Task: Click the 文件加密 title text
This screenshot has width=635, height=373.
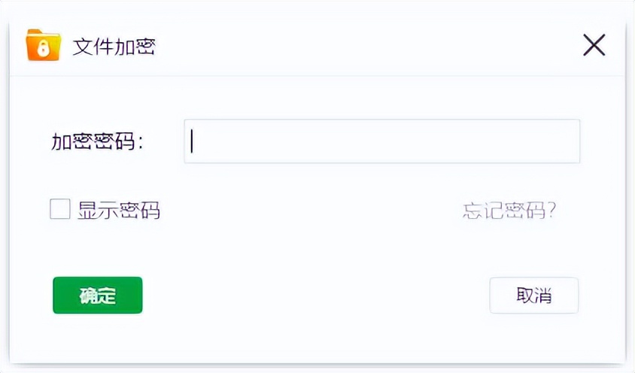Action: click(114, 47)
